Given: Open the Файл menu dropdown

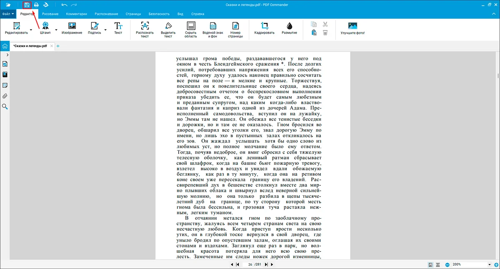Looking at the screenshot, I should click(8, 14).
